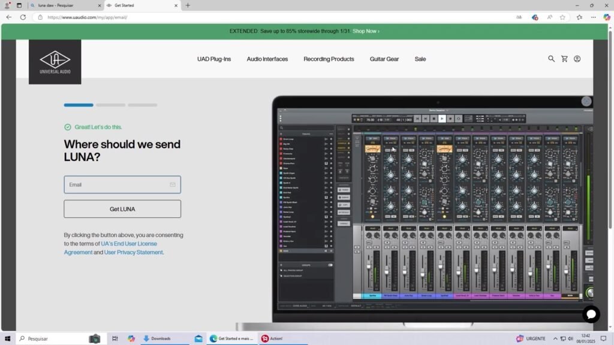Image resolution: width=614 pixels, height=345 pixels.
Task: Click the third gray progress step
Action: pos(142,105)
